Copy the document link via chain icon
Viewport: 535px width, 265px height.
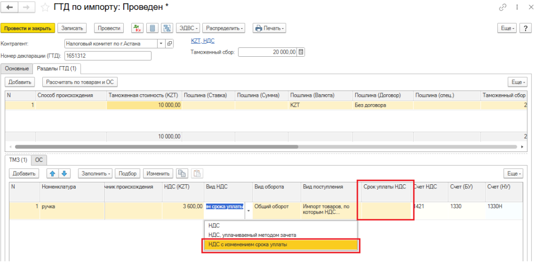tap(503, 7)
